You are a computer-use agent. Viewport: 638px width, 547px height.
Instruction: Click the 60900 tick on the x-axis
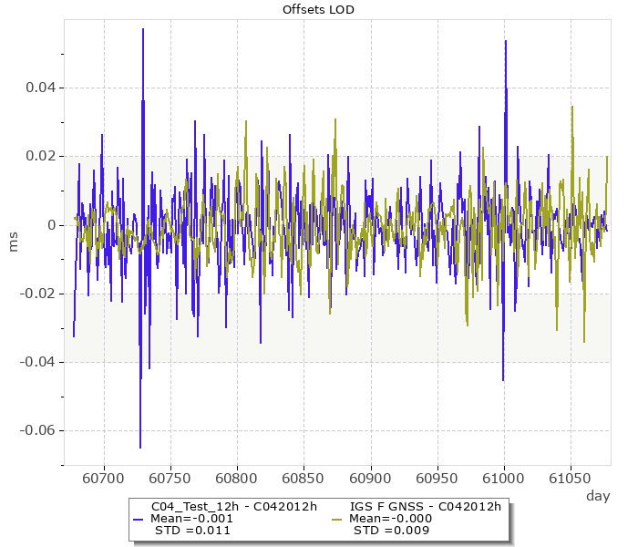coord(371,478)
